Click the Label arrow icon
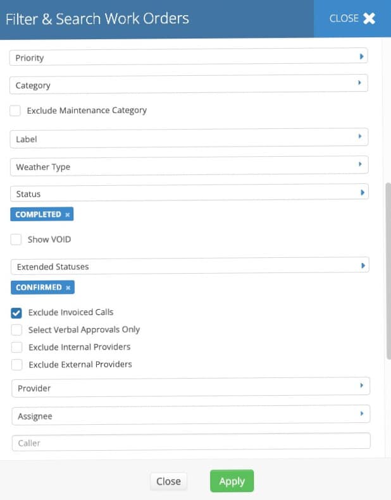Image resolution: width=391 pixels, height=500 pixels. click(x=359, y=137)
